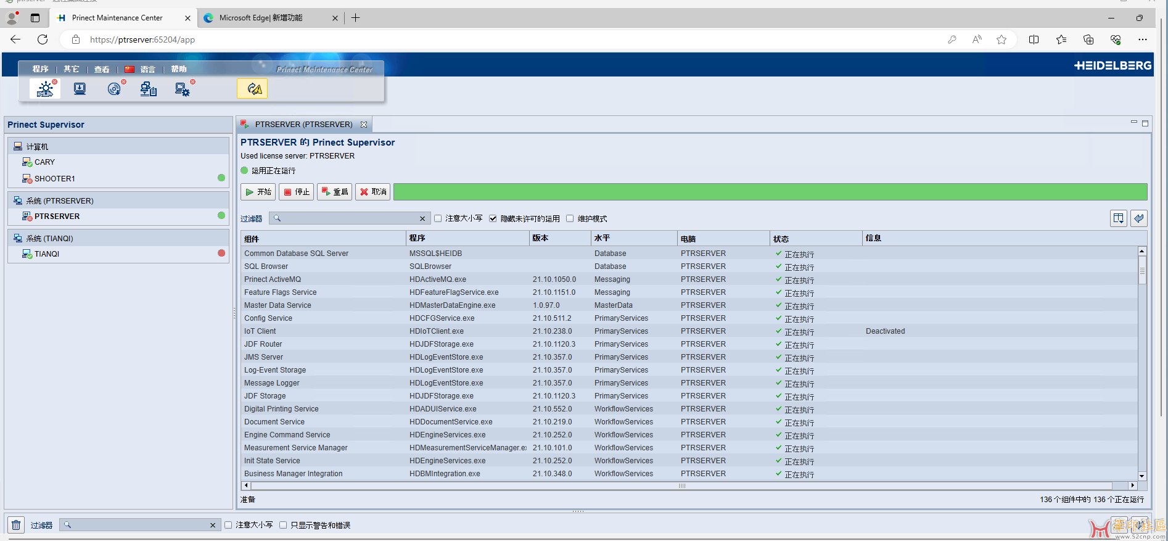Select TIANQI node in tree

point(47,254)
